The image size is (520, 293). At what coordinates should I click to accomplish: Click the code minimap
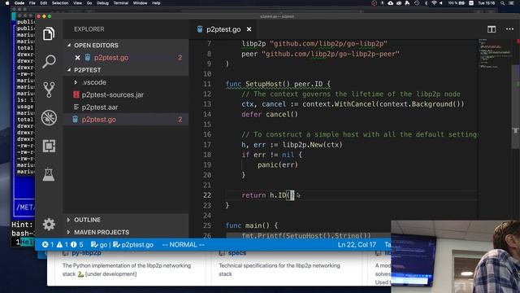496,53
